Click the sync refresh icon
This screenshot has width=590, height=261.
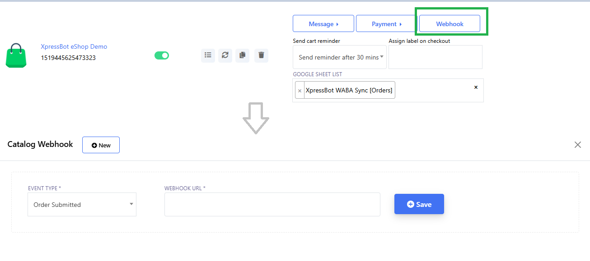pos(225,55)
